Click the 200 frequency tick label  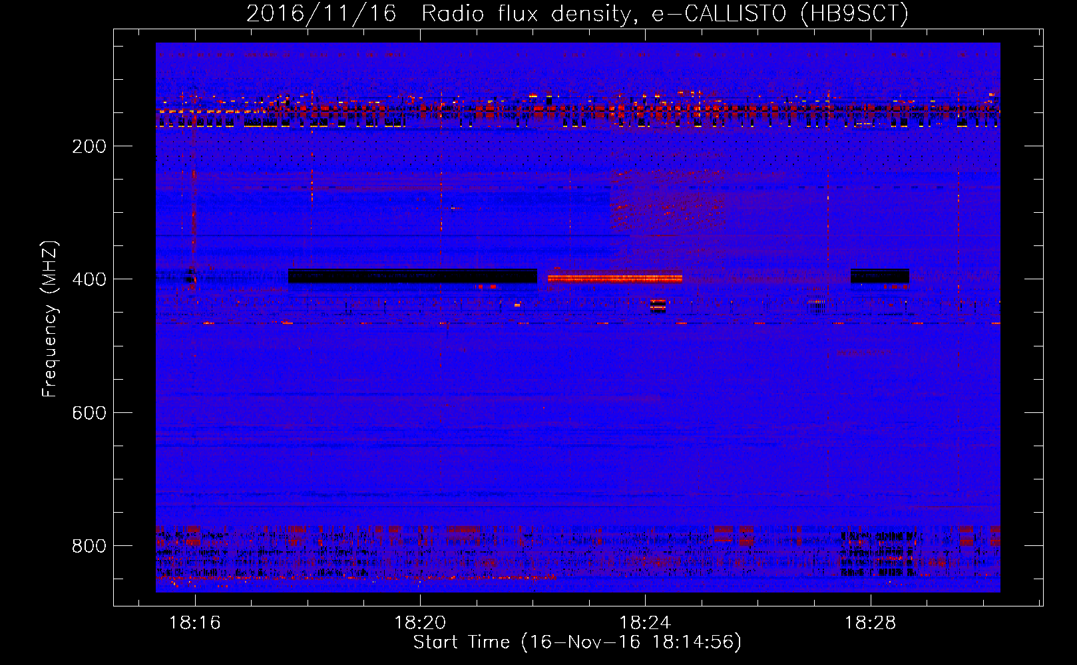click(89, 146)
